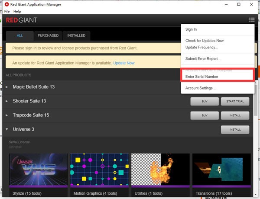Click the hamburger menu icon at top right
Screen dimensions: 260x199
click(251, 20)
